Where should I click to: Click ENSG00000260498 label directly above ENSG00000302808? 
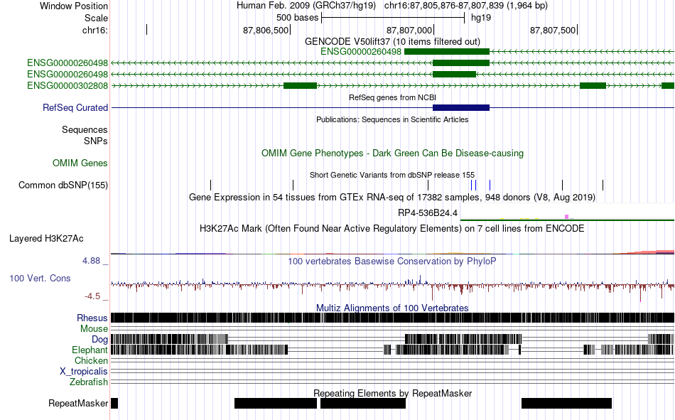pos(67,74)
